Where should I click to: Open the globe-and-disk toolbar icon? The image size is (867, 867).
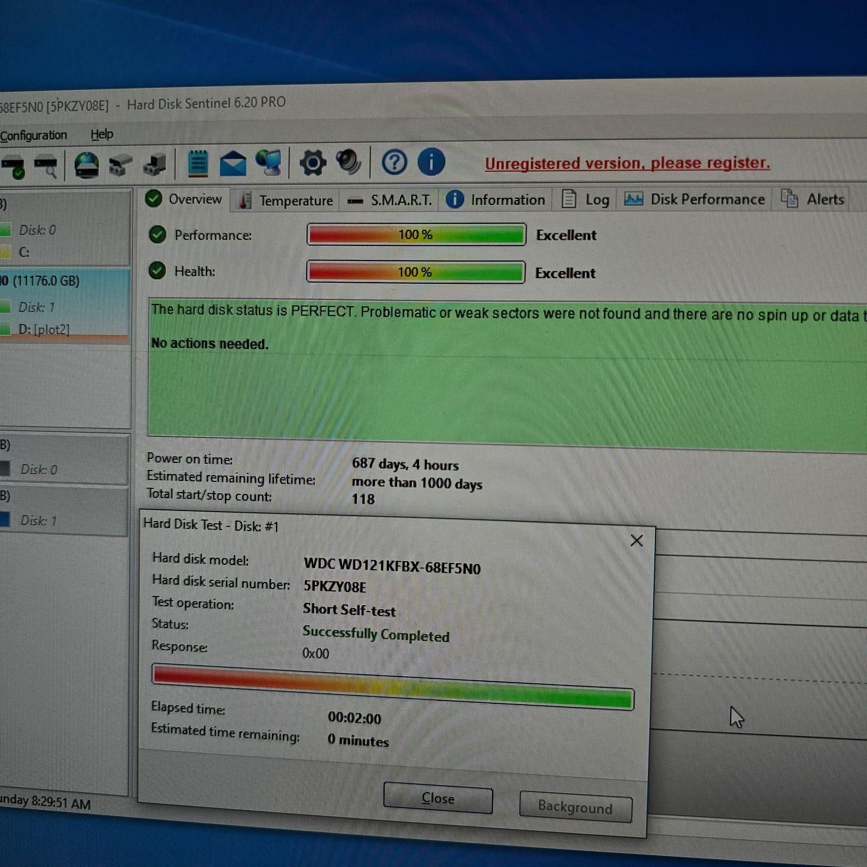pyautogui.click(x=86, y=165)
